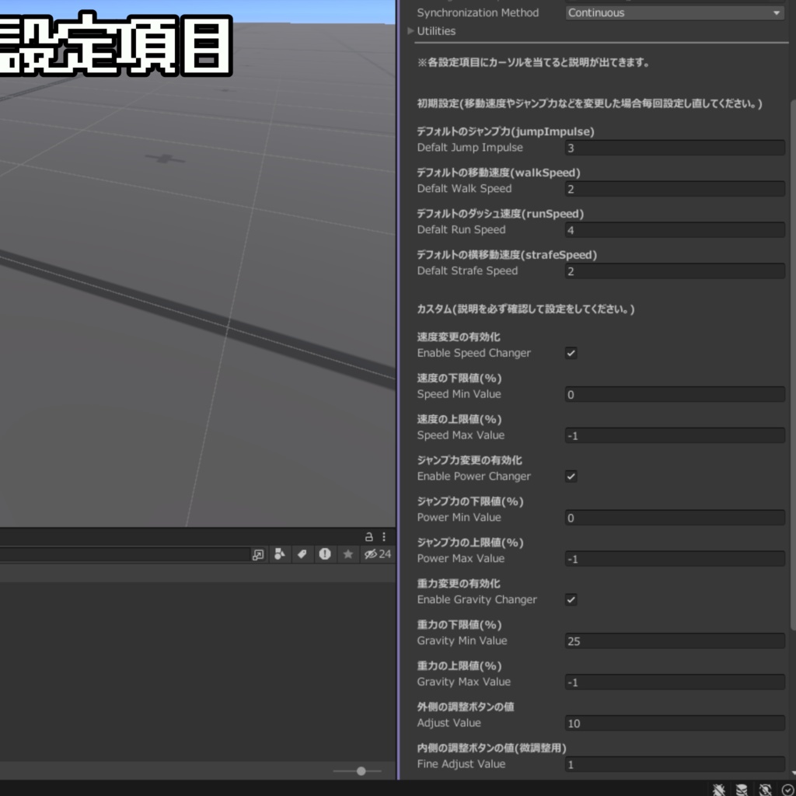
Task: Click the auto-refresh status icon
Action: click(x=765, y=790)
